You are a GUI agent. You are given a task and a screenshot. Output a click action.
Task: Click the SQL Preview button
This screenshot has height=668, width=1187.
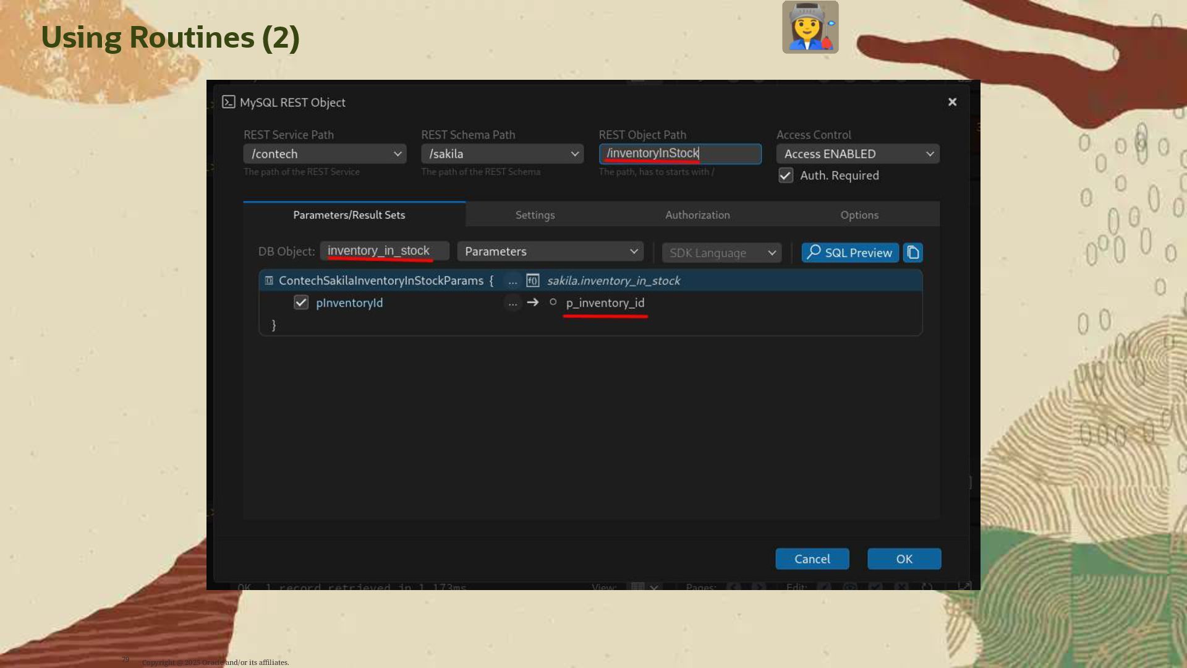849,252
